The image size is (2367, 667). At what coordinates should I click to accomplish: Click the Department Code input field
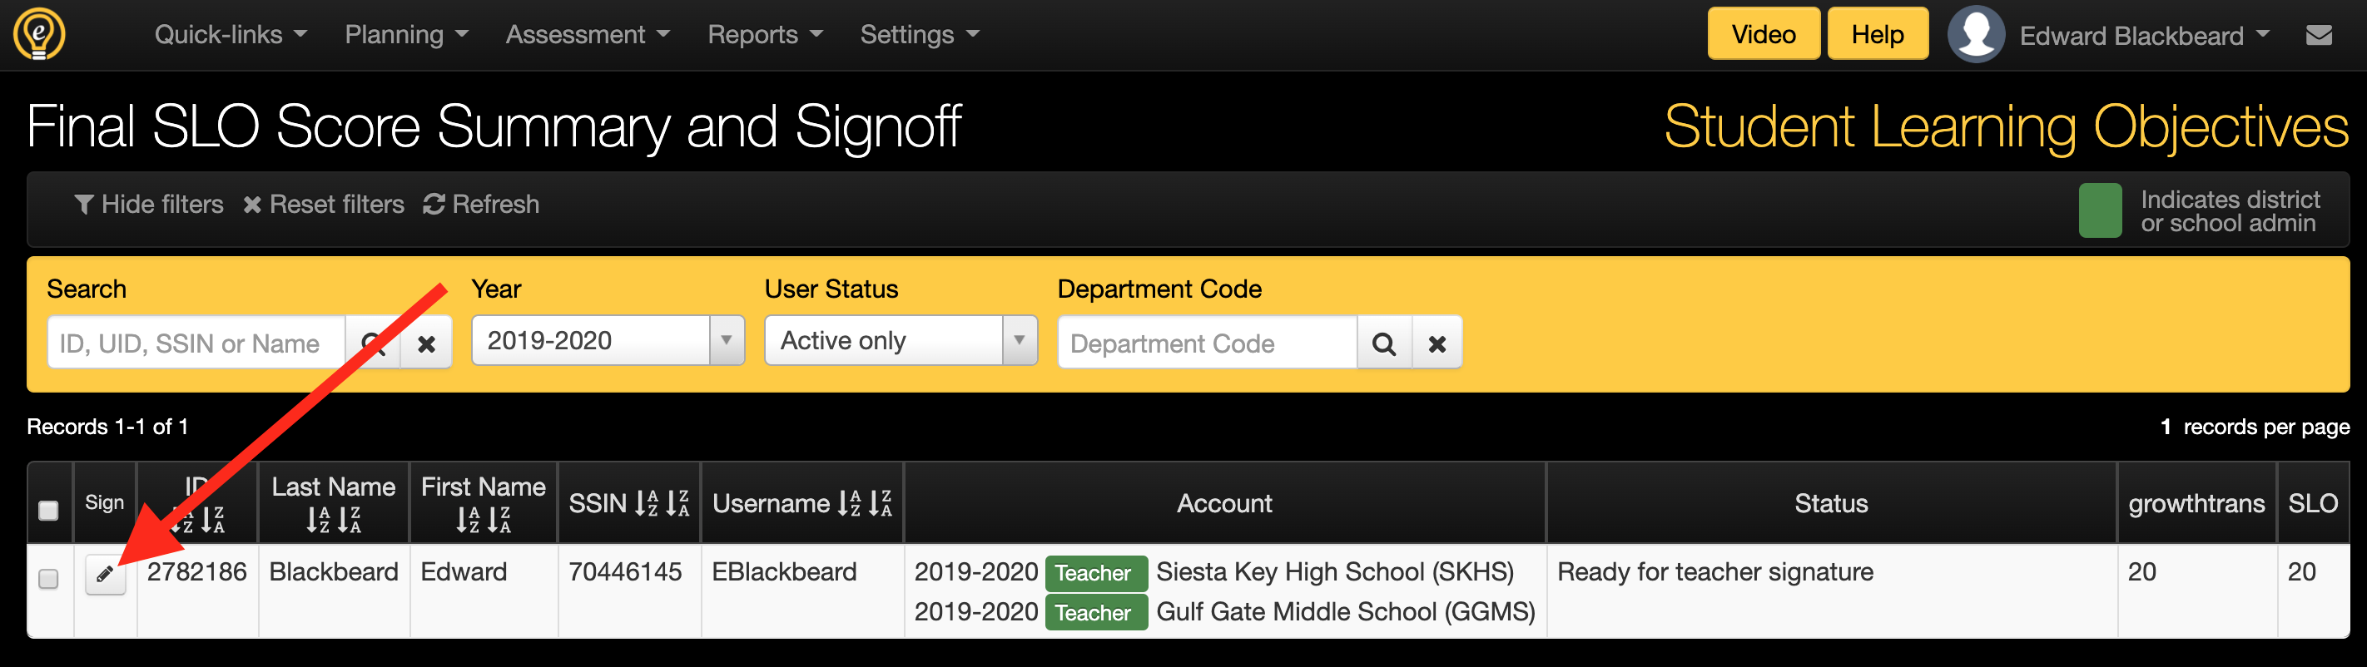point(1208,343)
